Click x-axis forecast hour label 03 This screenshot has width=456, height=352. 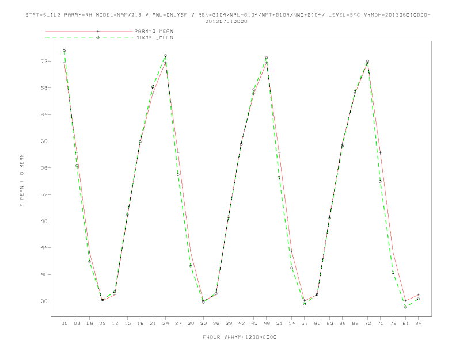click(77, 323)
